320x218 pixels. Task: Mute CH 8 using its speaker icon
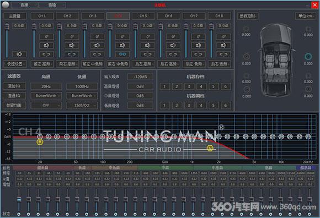pos(223,45)
